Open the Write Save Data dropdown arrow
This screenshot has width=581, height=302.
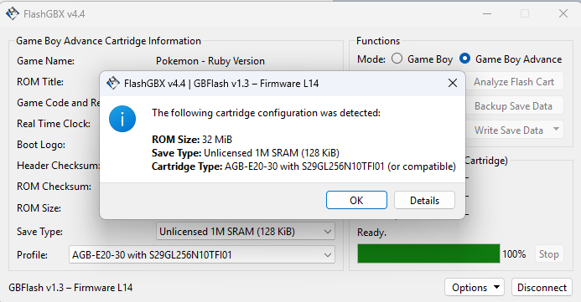pos(556,129)
